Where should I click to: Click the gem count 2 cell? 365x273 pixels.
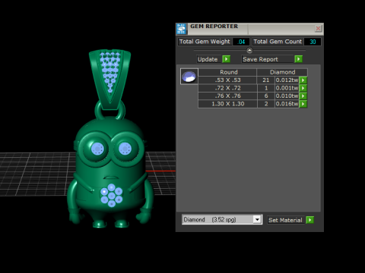point(266,104)
